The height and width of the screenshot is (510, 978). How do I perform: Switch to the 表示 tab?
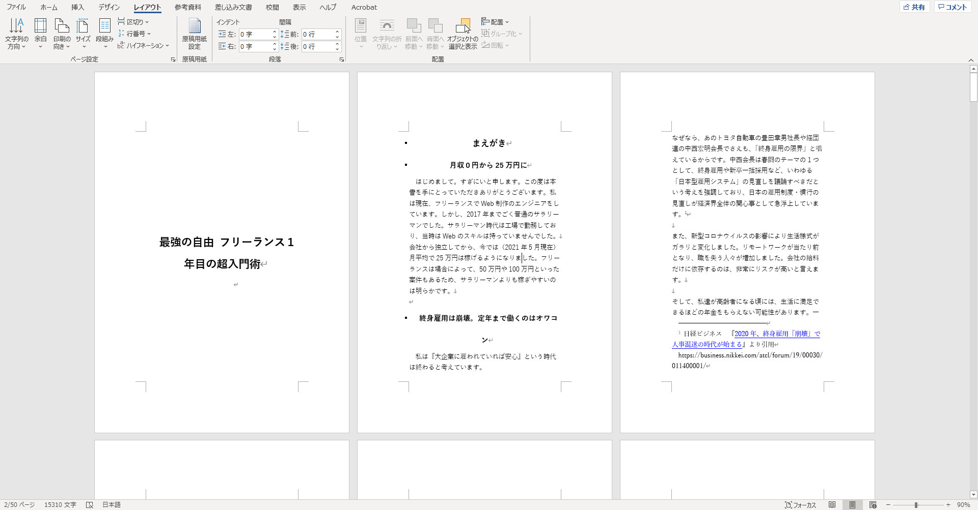tap(299, 7)
